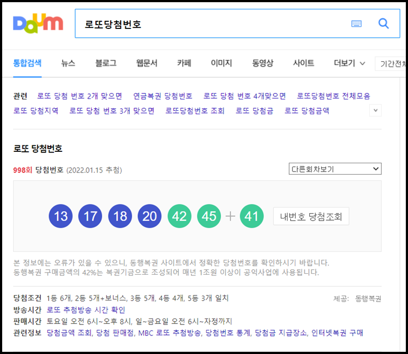This screenshot has height=354, width=408.
Task: Go to the 동영상 tab
Action: [262, 63]
